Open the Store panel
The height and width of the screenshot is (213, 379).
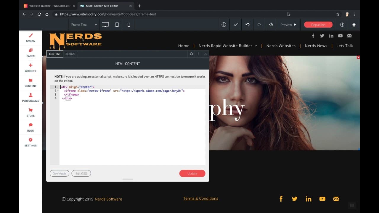[x=30, y=112]
